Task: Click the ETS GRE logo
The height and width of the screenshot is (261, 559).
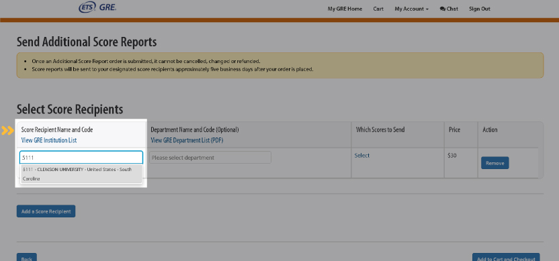Action: (97, 7)
